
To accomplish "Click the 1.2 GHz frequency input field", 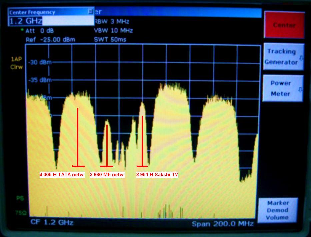I will pos(51,21).
